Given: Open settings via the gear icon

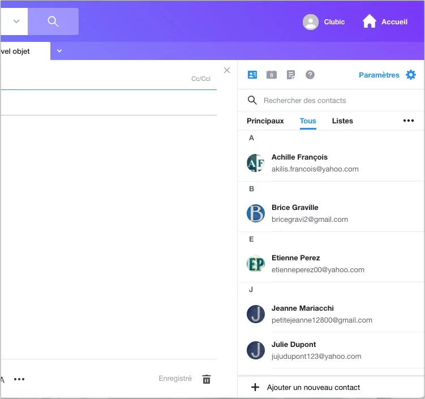Looking at the screenshot, I should point(411,75).
